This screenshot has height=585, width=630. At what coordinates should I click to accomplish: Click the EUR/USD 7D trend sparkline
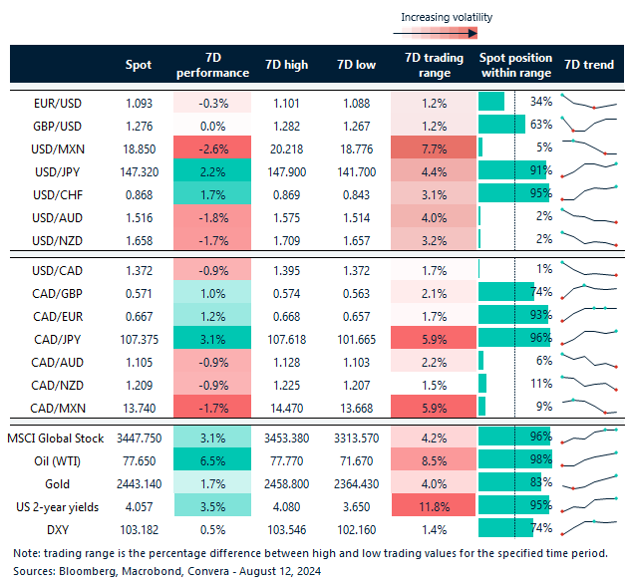pyautogui.click(x=588, y=102)
